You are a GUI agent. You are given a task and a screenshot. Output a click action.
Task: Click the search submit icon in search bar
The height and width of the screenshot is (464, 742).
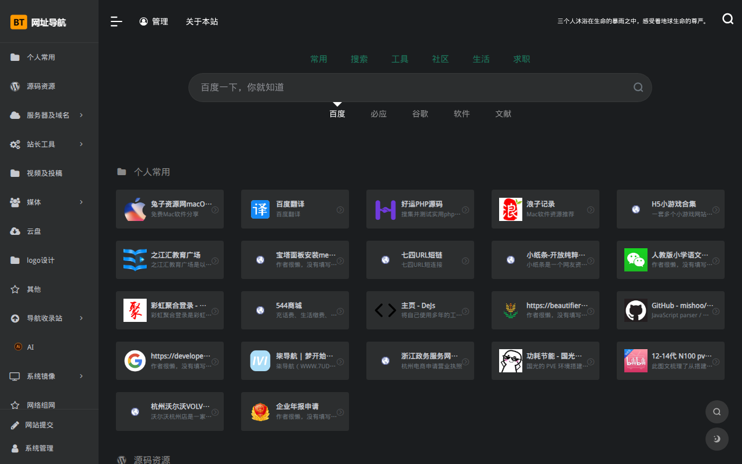(638, 88)
